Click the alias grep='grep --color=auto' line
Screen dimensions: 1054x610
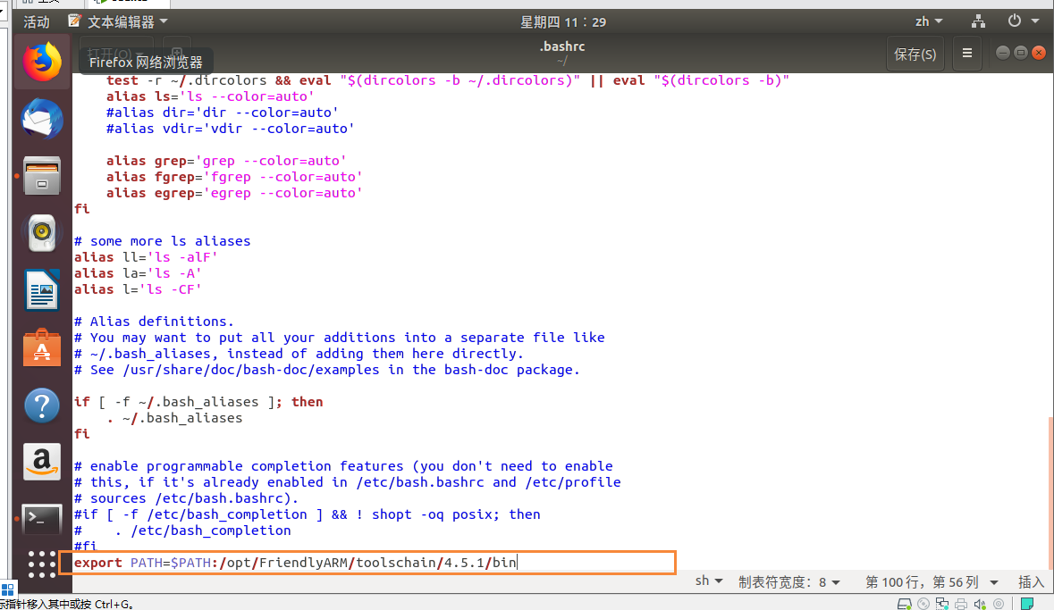point(226,161)
